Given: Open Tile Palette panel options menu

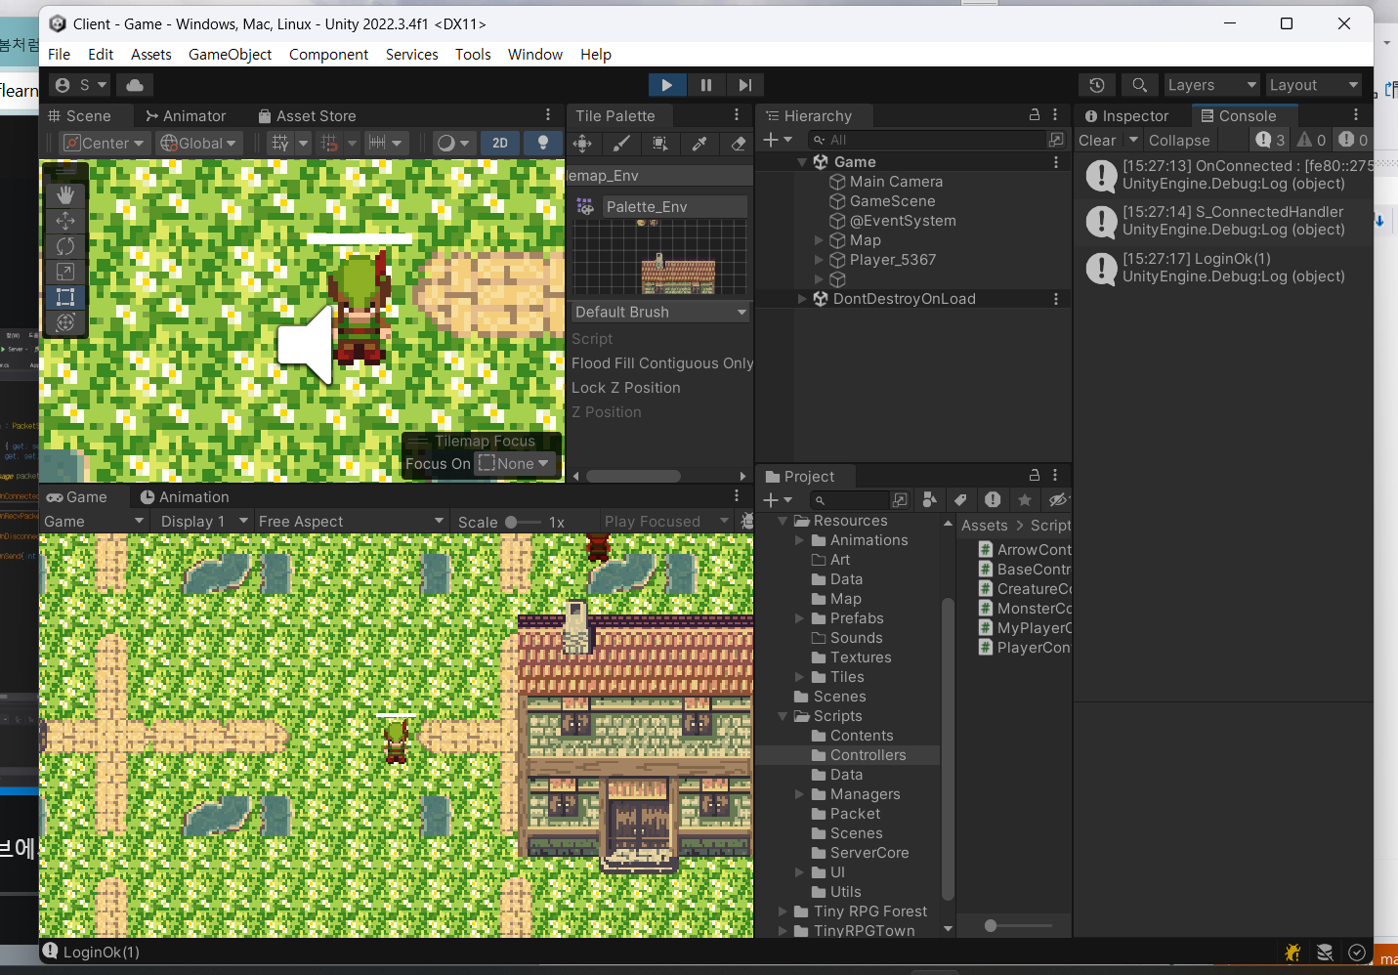Looking at the screenshot, I should coord(737,115).
